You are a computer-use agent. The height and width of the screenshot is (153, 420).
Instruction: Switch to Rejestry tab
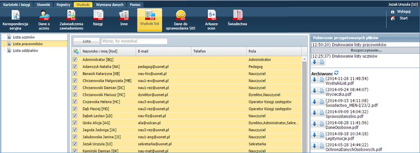point(63,5)
